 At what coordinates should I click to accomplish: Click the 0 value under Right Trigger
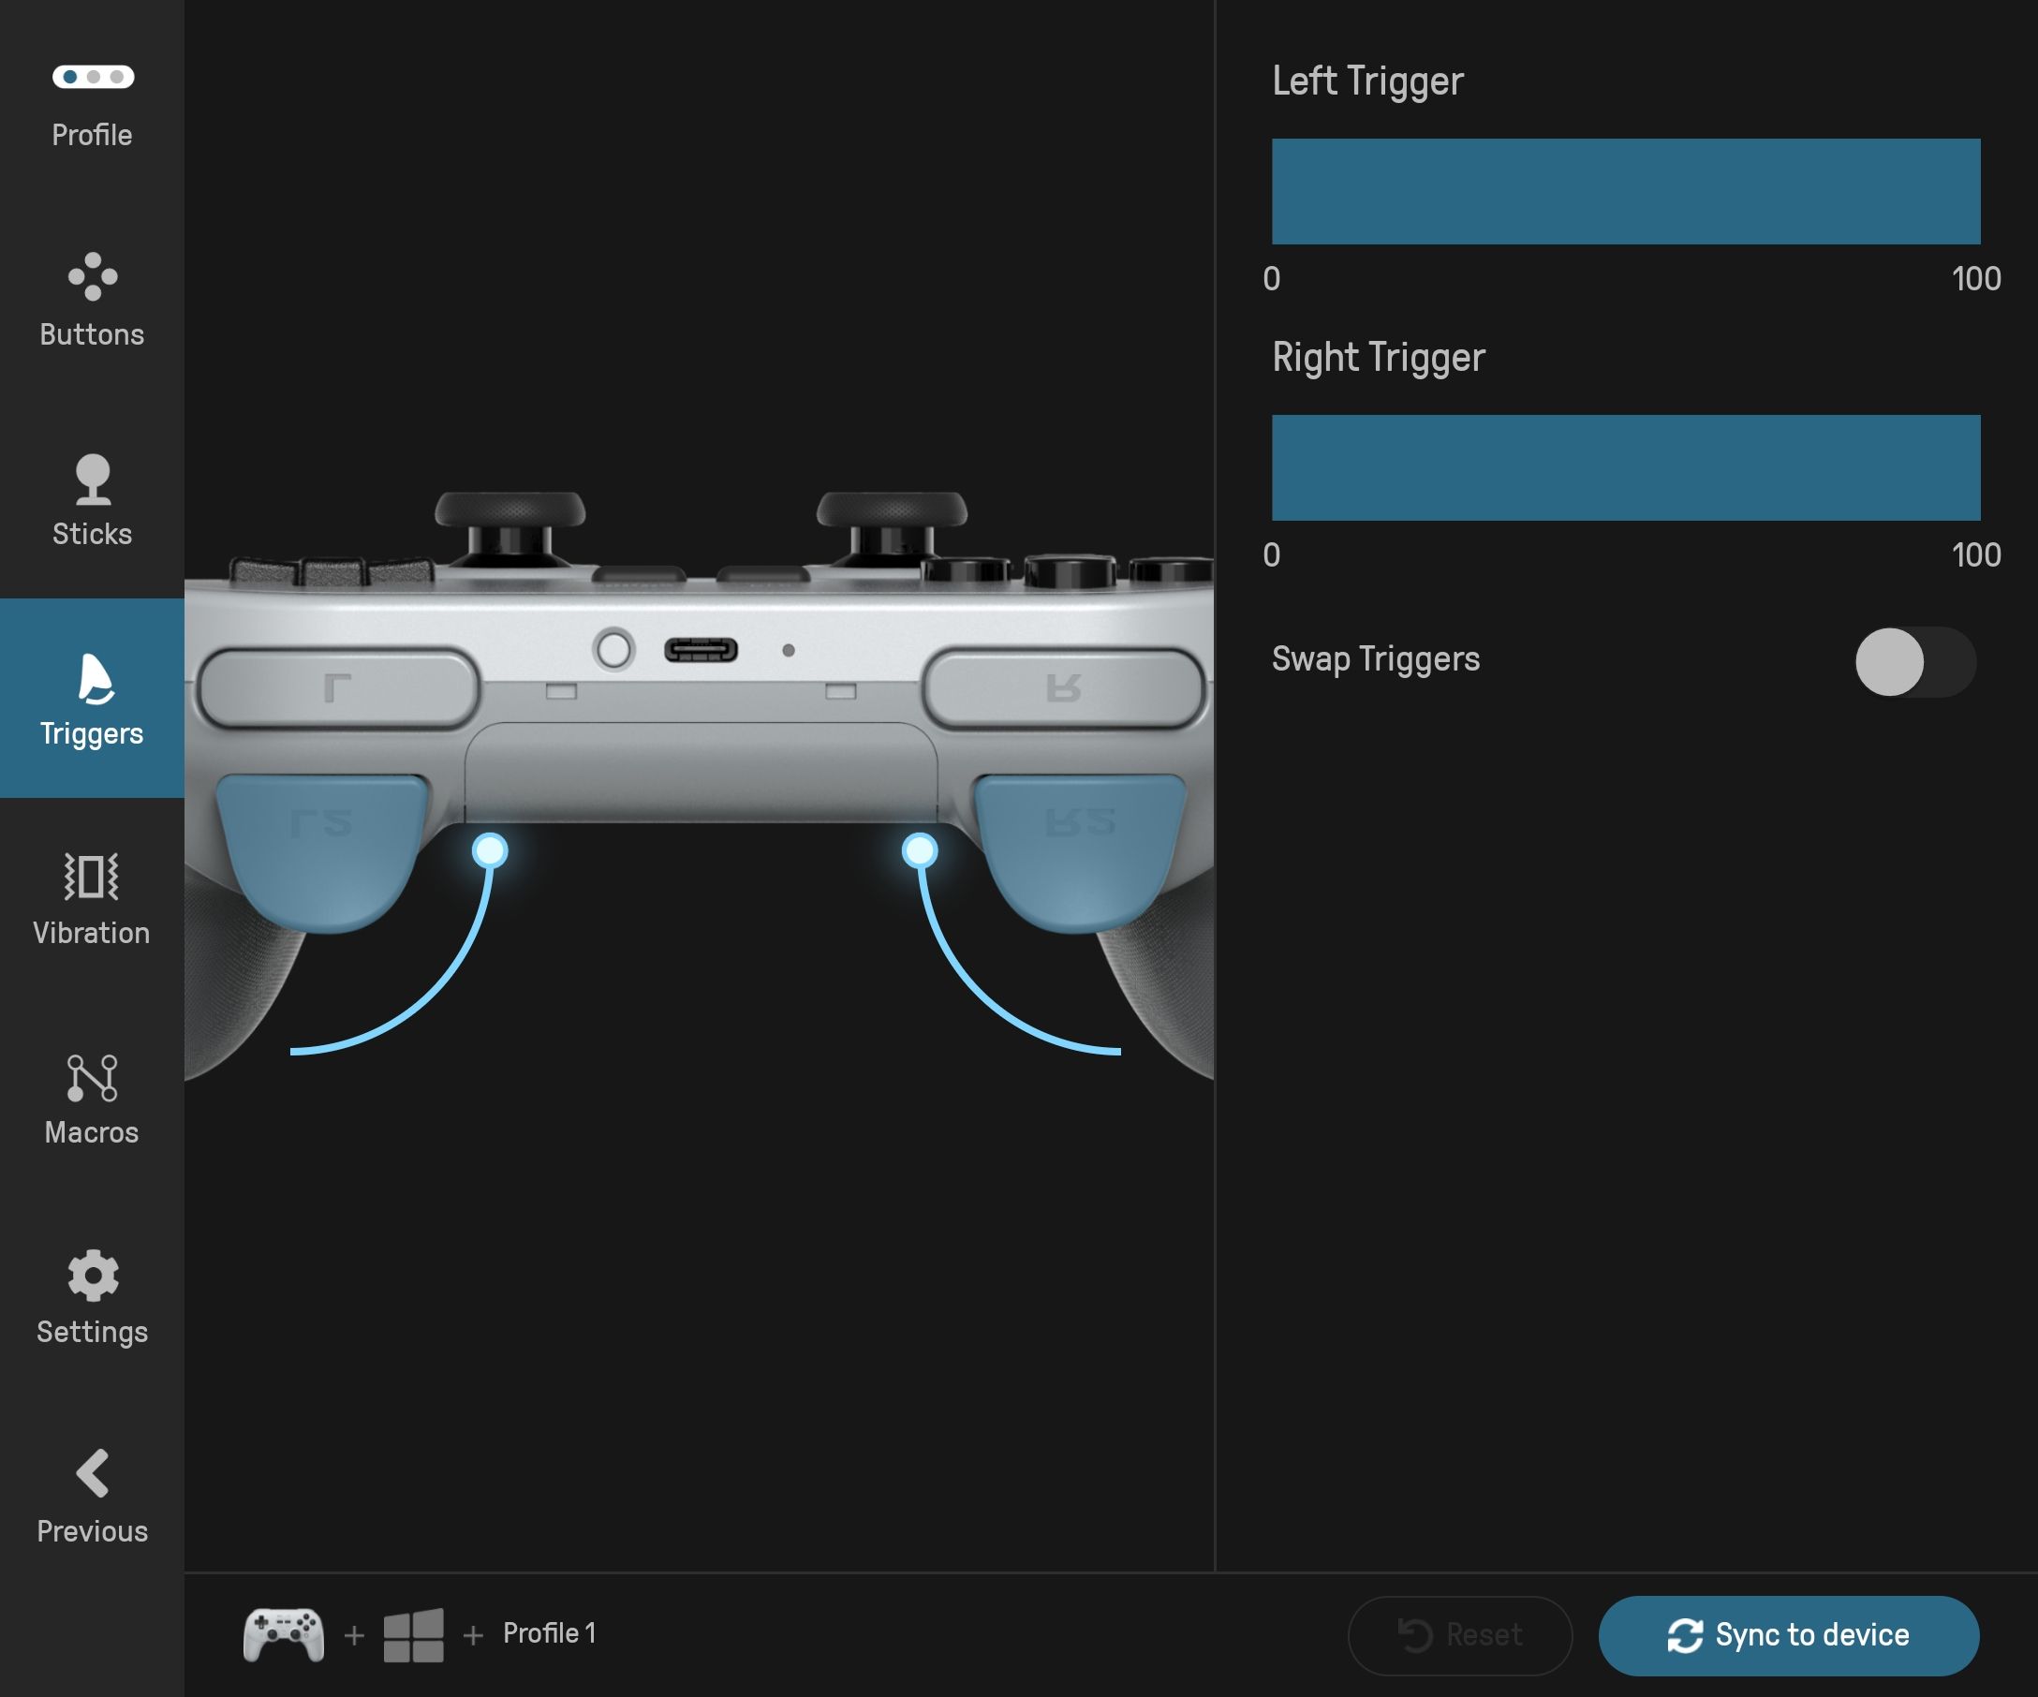click(x=1271, y=555)
